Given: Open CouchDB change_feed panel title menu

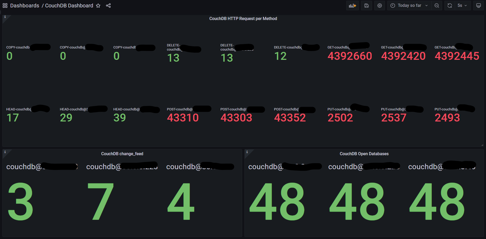Looking at the screenshot, I should tap(122, 154).
